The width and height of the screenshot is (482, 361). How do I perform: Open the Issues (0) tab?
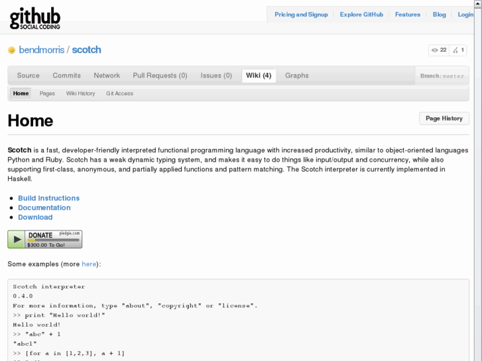[216, 76]
